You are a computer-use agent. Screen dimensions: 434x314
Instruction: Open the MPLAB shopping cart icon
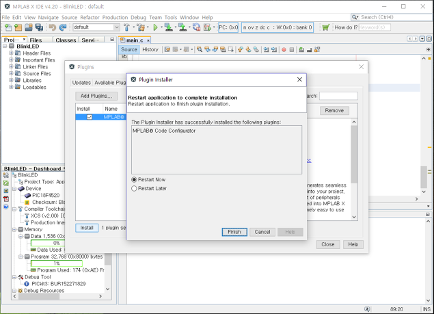click(x=325, y=27)
